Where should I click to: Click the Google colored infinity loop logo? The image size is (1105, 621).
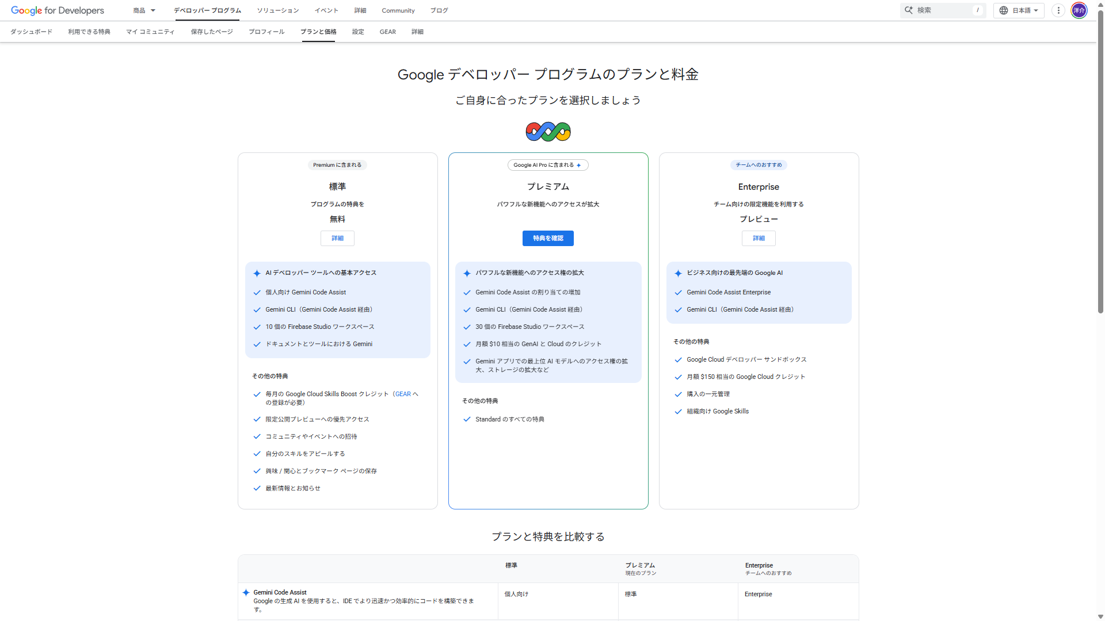pos(548,131)
